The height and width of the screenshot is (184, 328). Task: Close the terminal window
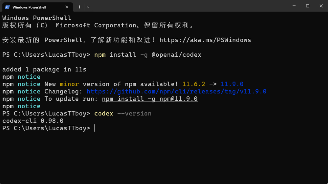321,6
